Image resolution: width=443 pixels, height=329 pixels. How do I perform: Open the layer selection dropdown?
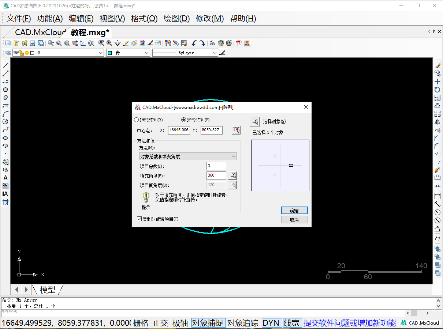(59, 53)
